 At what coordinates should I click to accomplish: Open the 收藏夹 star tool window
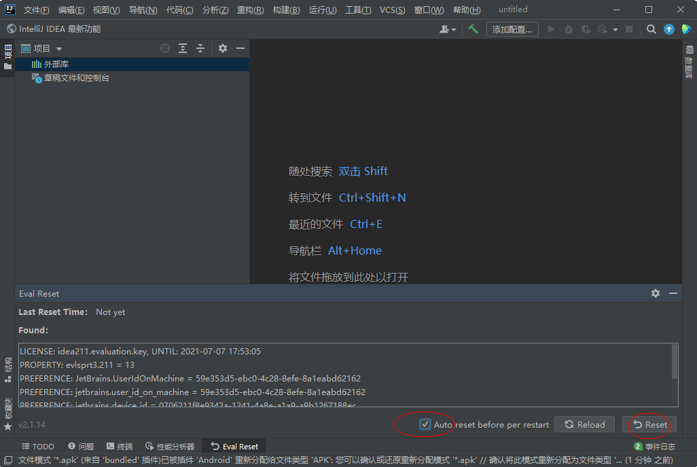[7, 414]
